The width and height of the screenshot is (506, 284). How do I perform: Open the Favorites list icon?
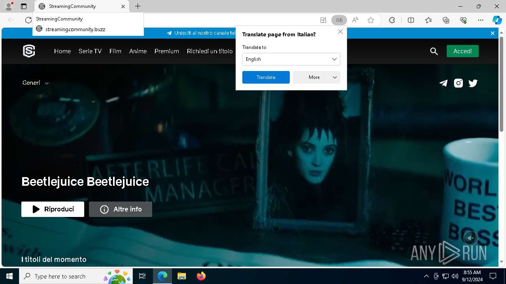[x=429, y=20]
